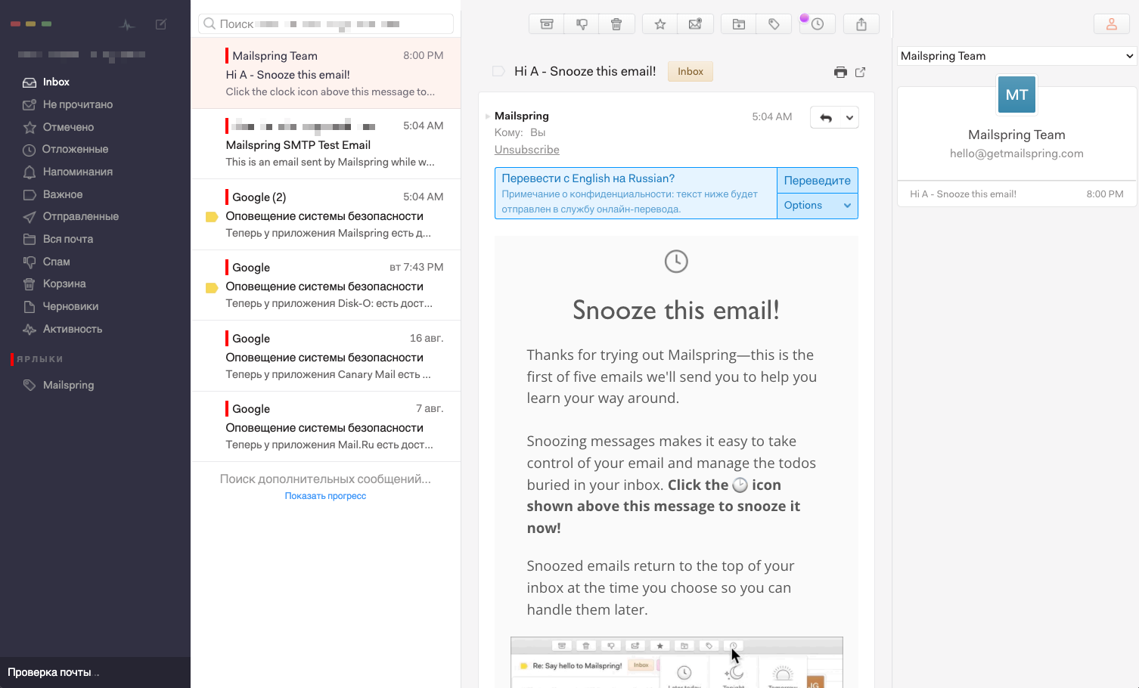Click Проверка почты status at bottom

tap(53, 672)
